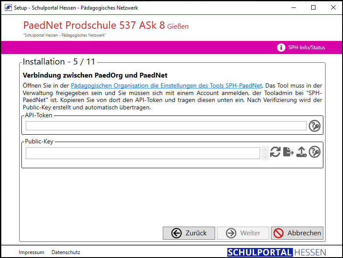Viewport: 343px width, 258px height.
Task: Click the 'Gießen' location text
Action: click(178, 27)
